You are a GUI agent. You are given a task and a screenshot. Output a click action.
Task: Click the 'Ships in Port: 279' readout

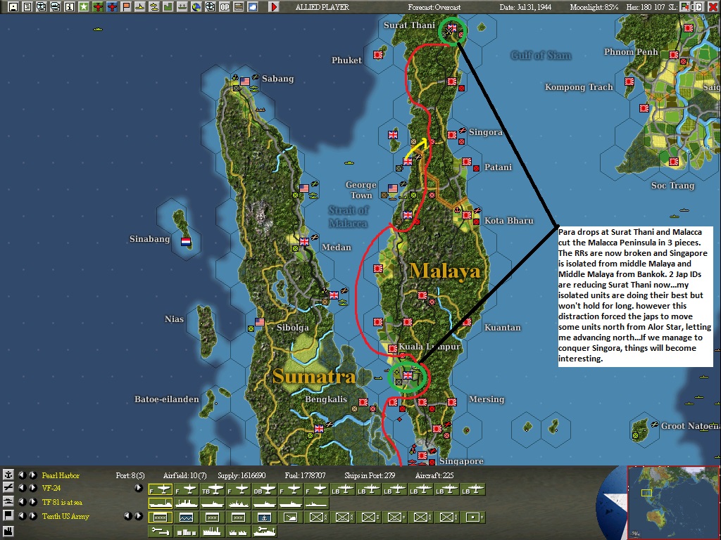point(370,475)
